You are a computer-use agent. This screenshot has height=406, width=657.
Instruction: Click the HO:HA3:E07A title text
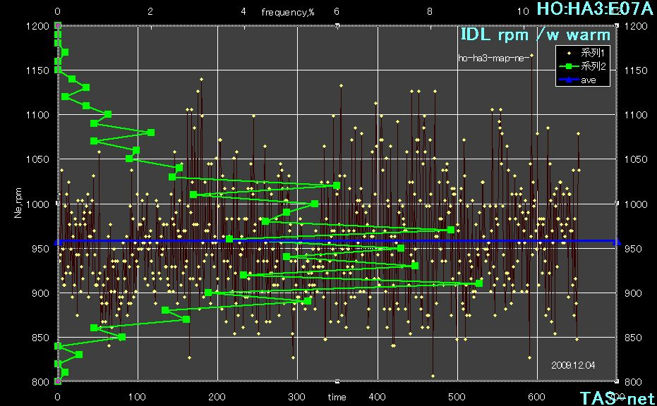[595, 8]
